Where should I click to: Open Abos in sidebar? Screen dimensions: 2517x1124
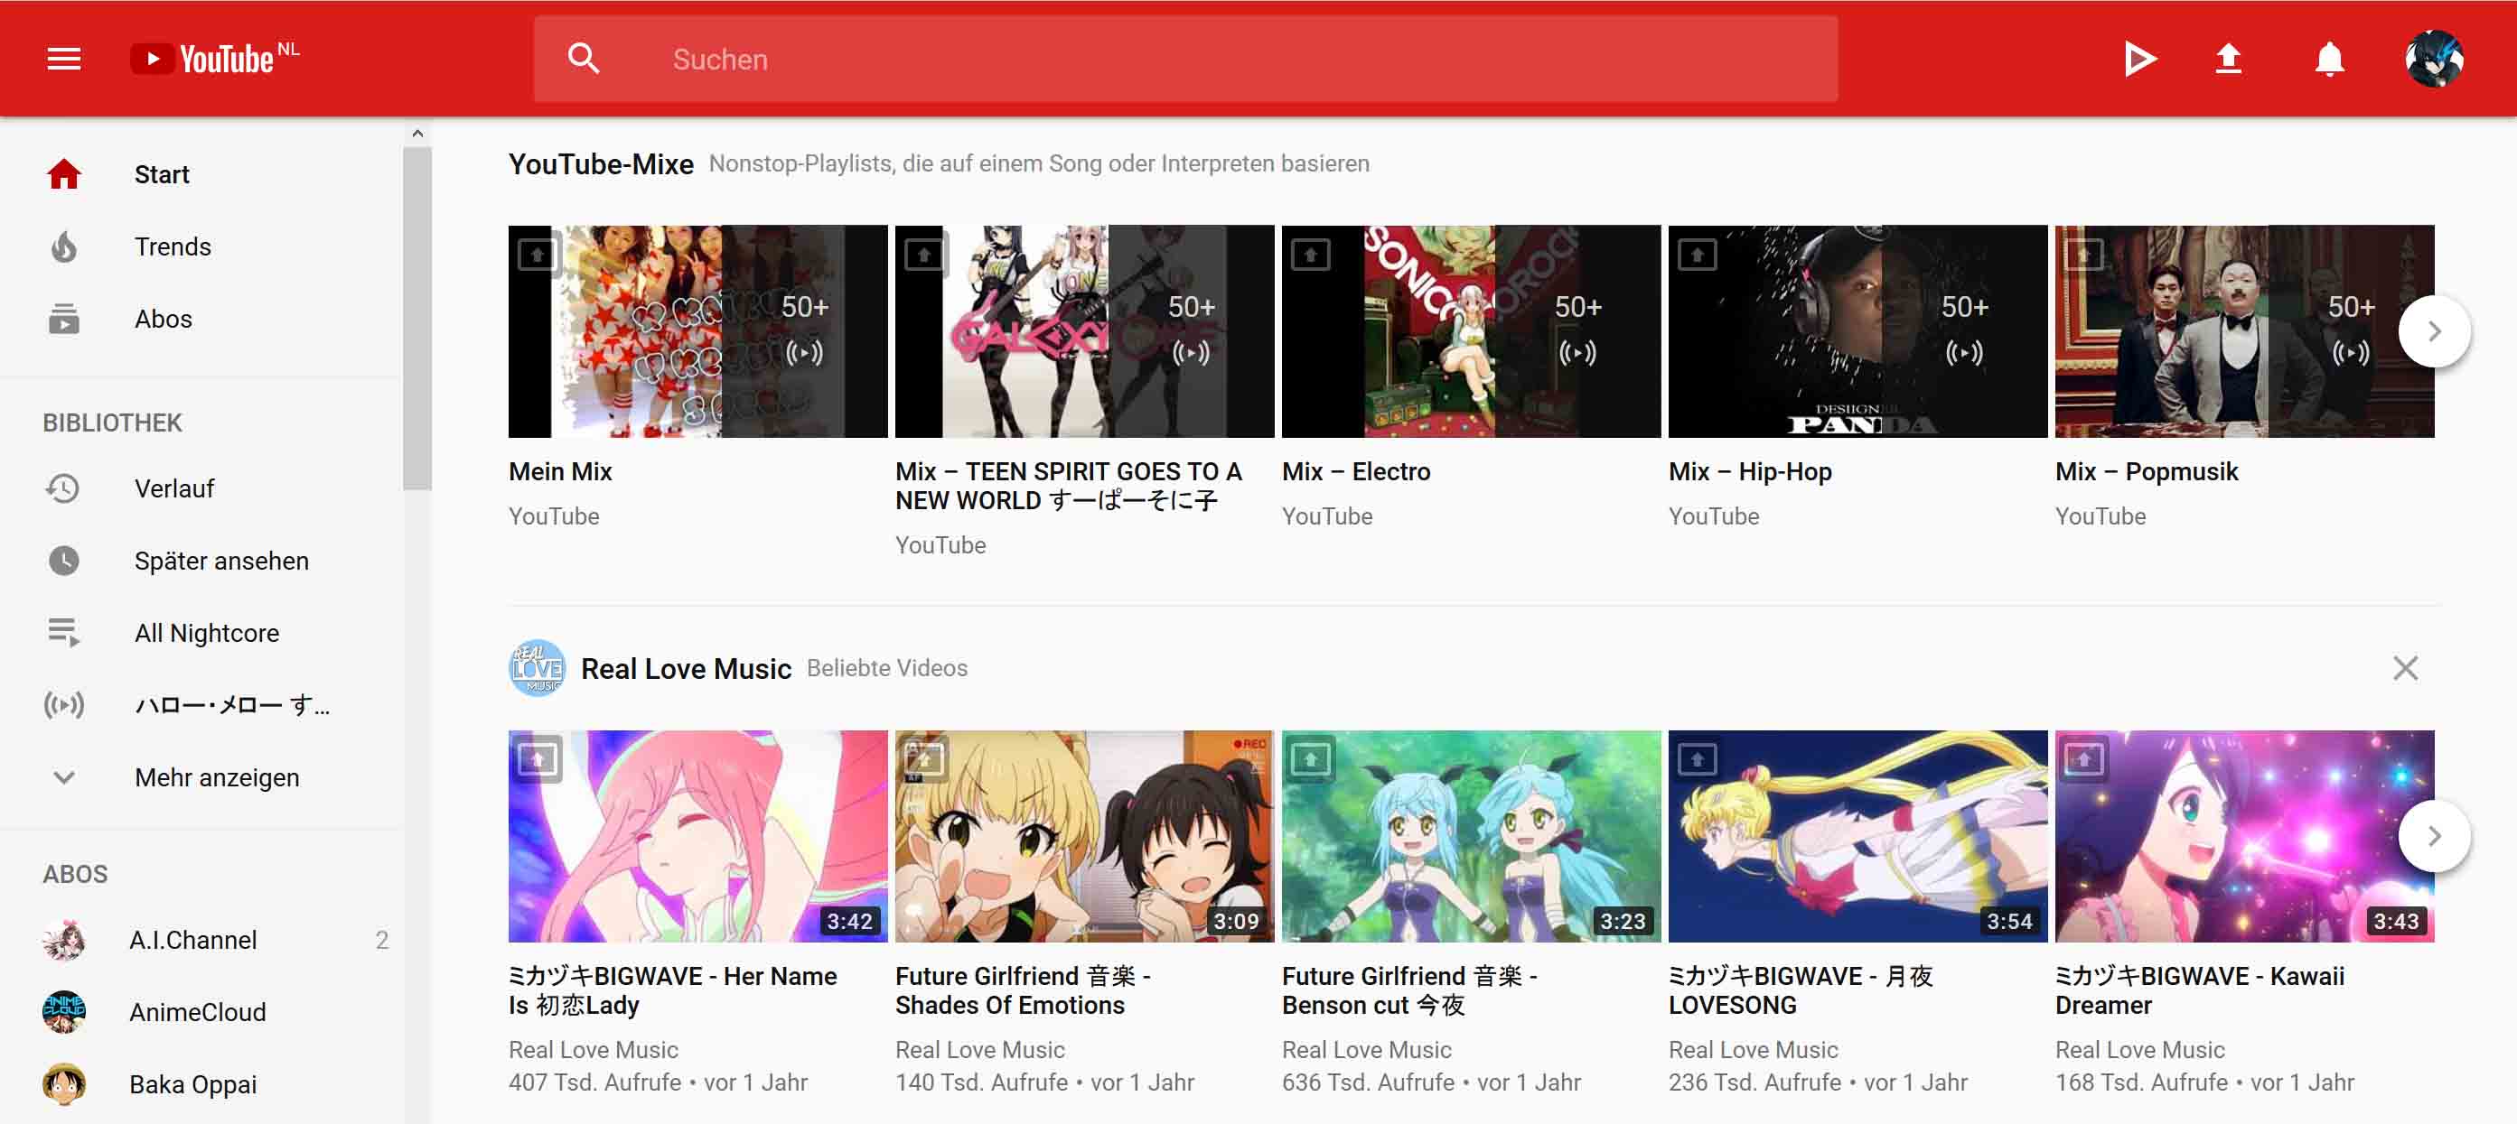(x=201, y=320)
